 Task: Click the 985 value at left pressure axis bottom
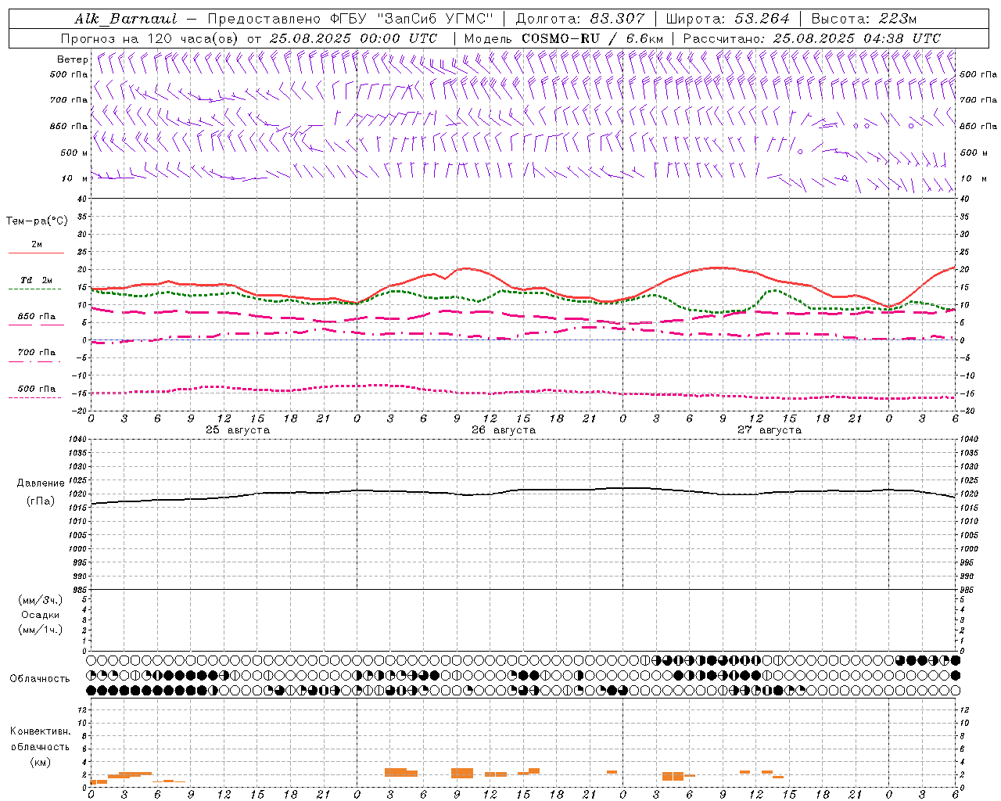(x=79, y=590)
